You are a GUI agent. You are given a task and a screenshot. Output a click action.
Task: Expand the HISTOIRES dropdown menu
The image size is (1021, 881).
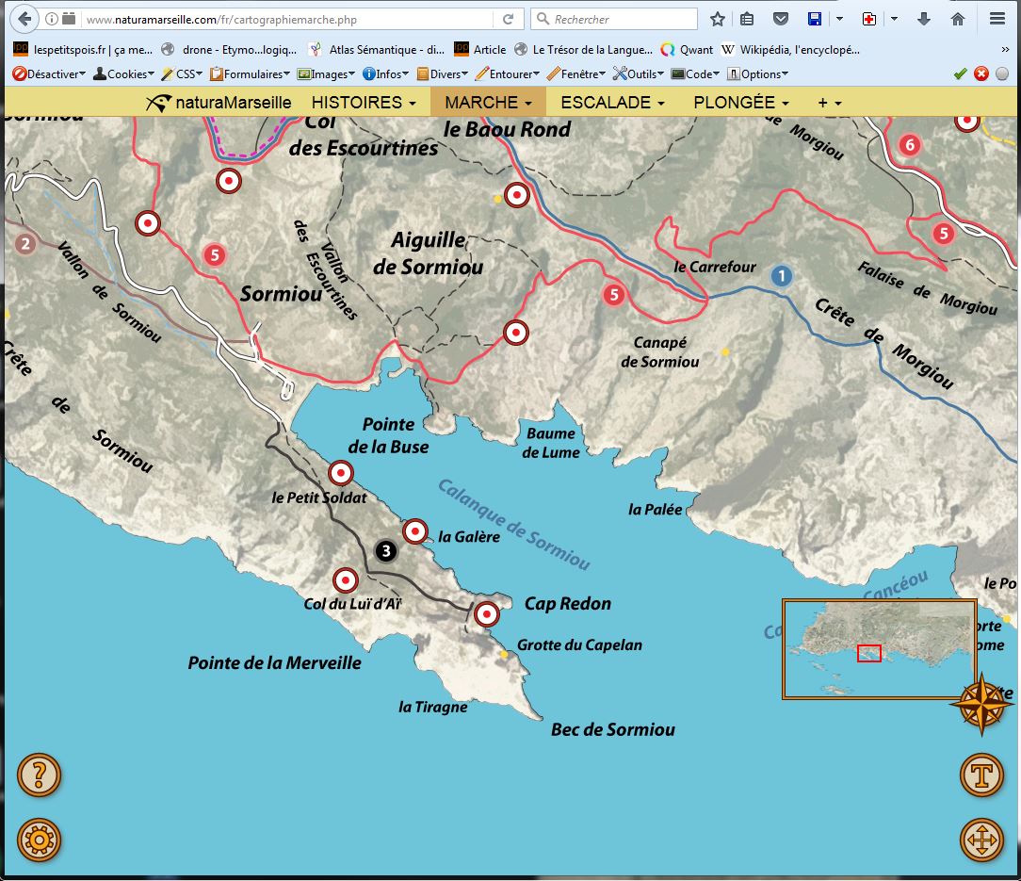pos(364,103)
